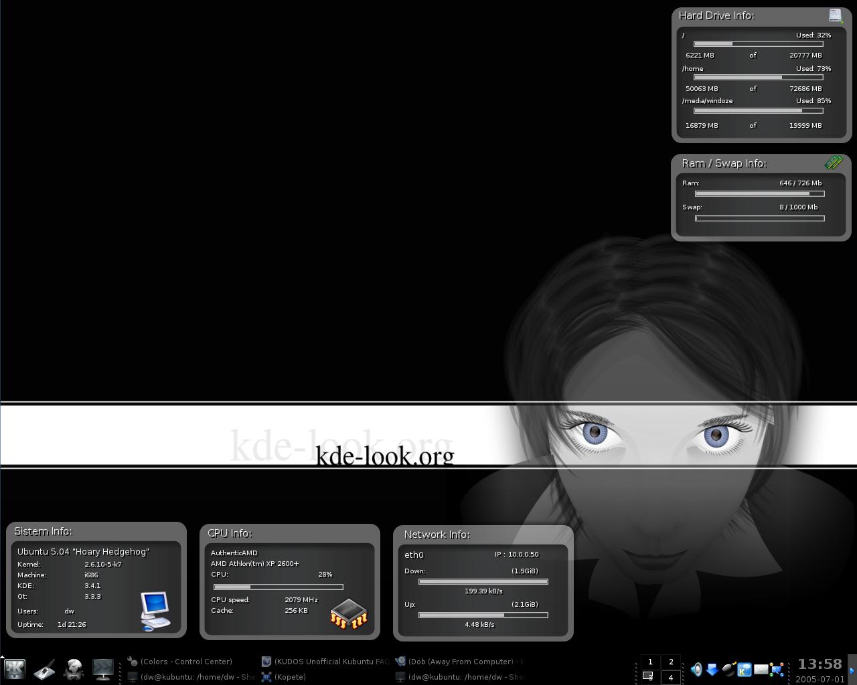Click the Ram usage bar
Viewport: 857px width, 685px height.
[x=760, y=194]
